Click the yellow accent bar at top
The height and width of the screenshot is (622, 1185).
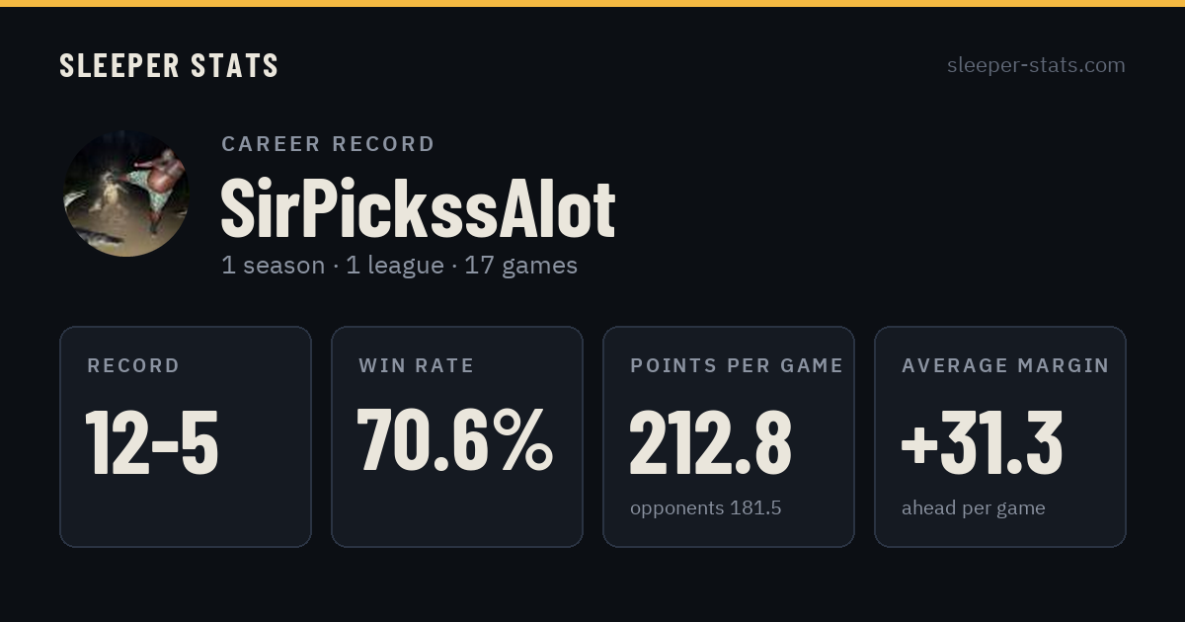(592, 3)
